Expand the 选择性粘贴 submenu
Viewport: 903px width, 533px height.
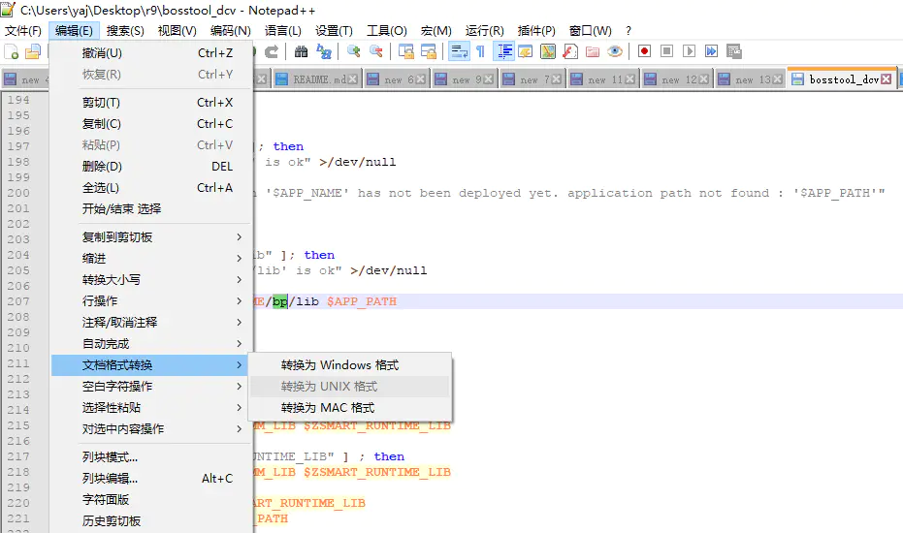click(151, 408)
